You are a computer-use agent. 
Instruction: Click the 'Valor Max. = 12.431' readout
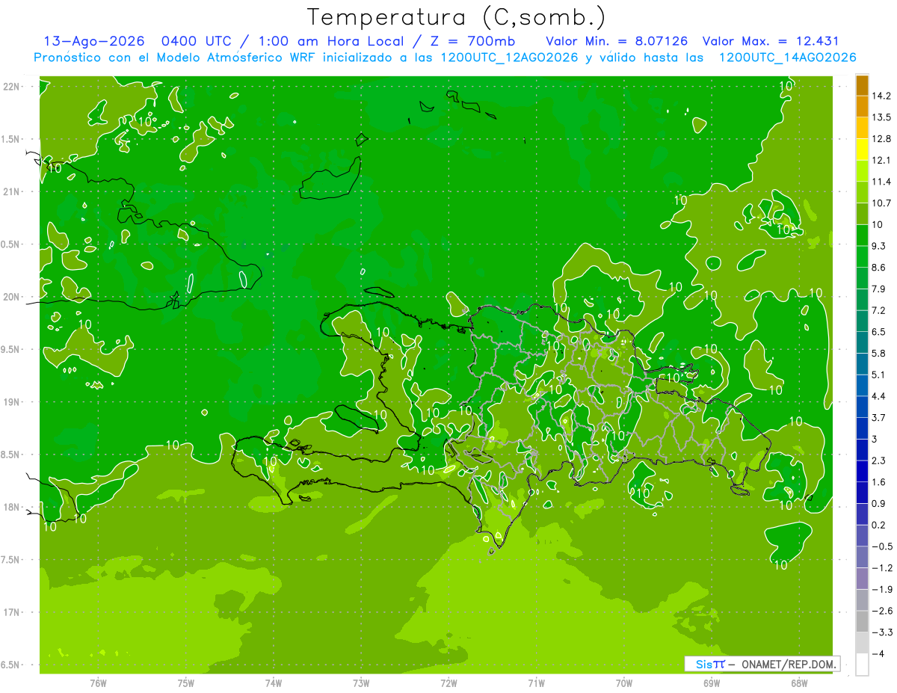(771, 41)
